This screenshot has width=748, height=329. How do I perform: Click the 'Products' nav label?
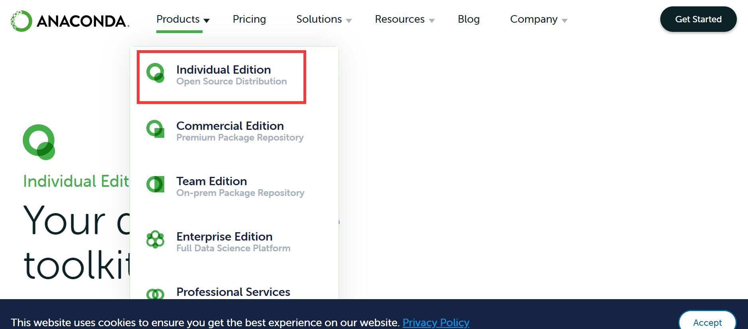[178, 19]
